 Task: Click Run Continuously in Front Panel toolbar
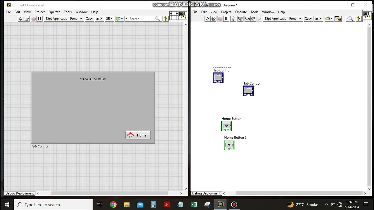pos(27,19)
